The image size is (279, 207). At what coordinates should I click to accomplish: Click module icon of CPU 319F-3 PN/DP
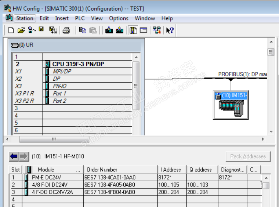click(x=47, y=64)
